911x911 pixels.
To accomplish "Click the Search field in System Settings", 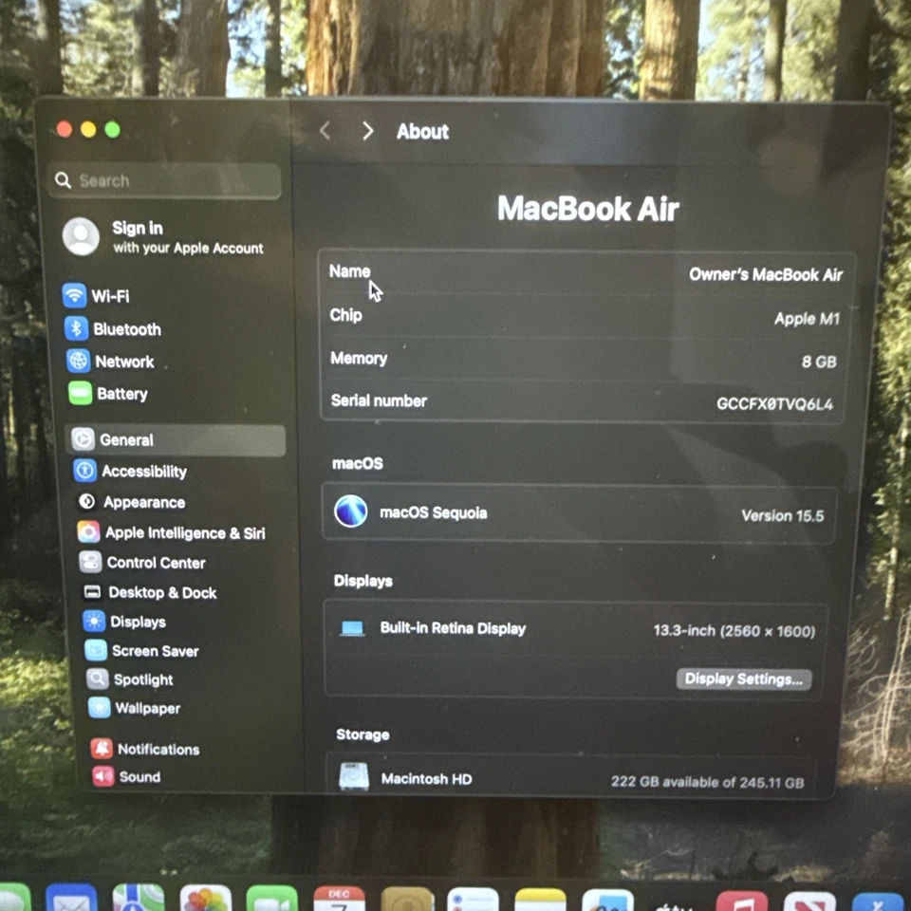I will [x=164, y=180].
